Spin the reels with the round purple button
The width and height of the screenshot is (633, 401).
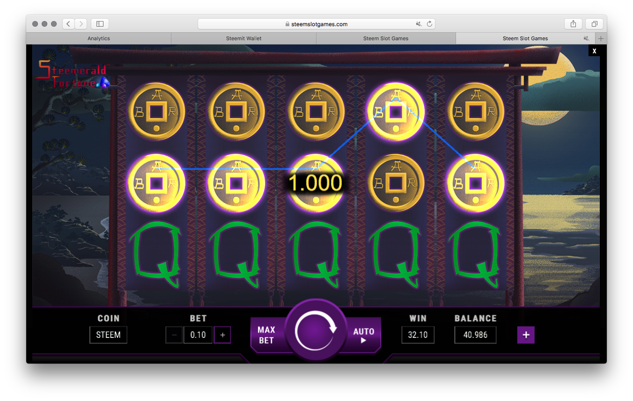click(x=316, y=331)
